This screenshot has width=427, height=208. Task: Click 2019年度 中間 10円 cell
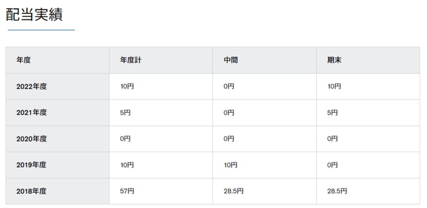[x=230, y=165]
